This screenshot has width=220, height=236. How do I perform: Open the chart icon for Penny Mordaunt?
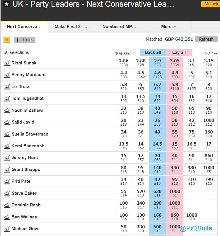click(x=7, y=75)
